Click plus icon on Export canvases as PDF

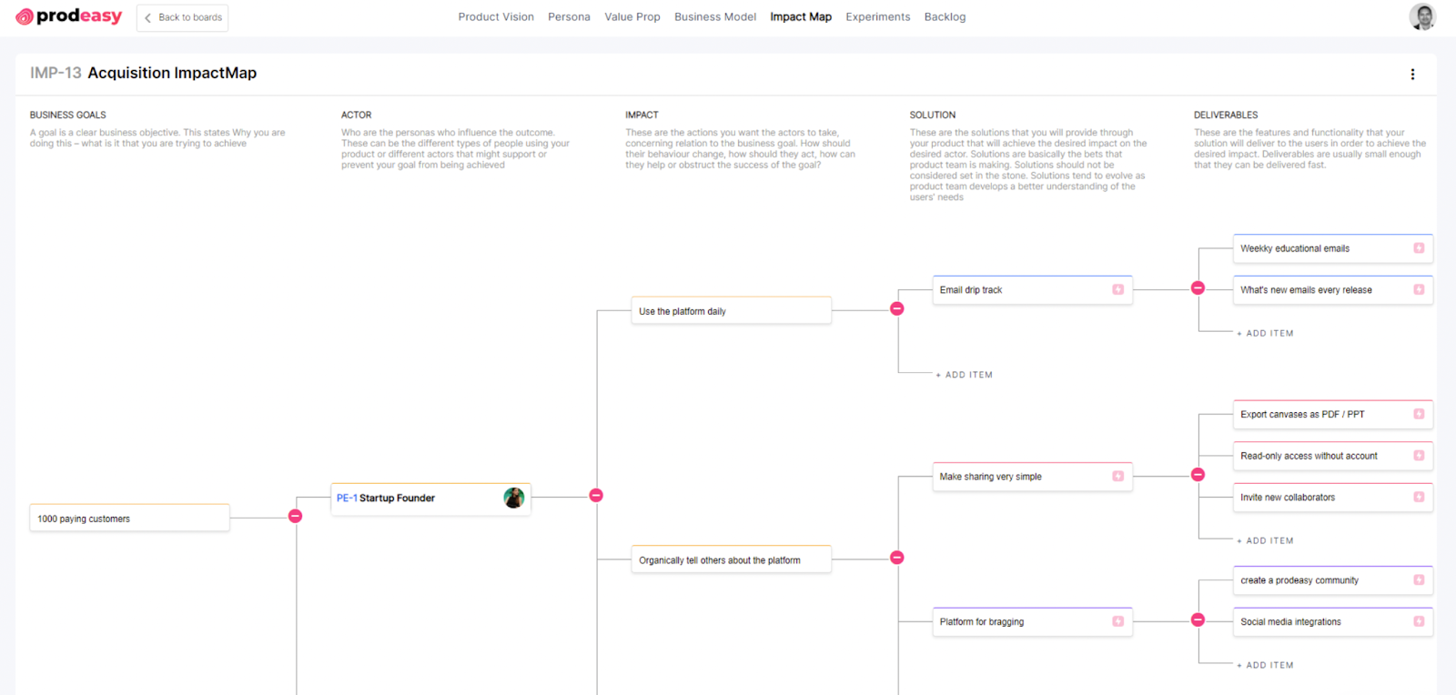(x=1418, y=414)
